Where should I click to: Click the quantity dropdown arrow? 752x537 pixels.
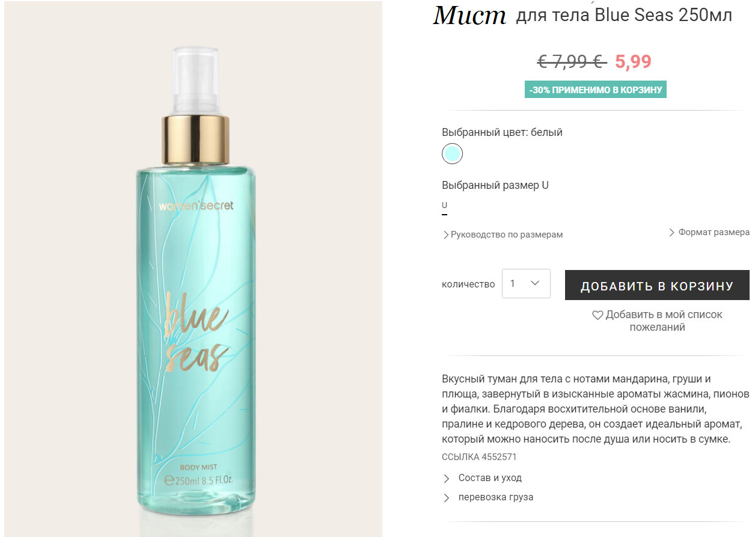pyautogui.click(x=535, y=283)
